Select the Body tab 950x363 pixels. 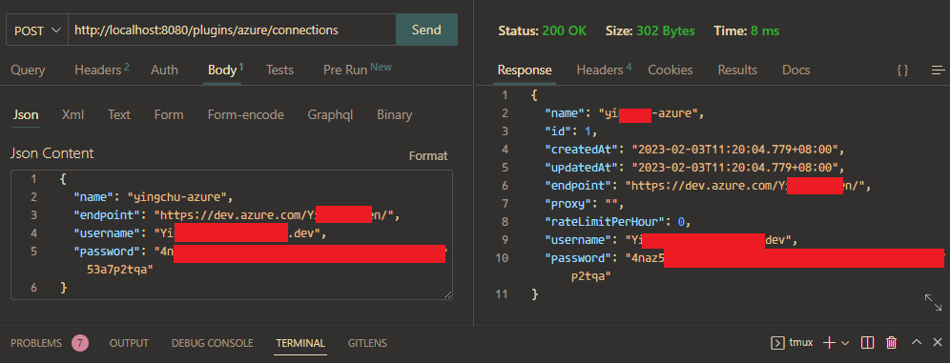click(225, 71)
